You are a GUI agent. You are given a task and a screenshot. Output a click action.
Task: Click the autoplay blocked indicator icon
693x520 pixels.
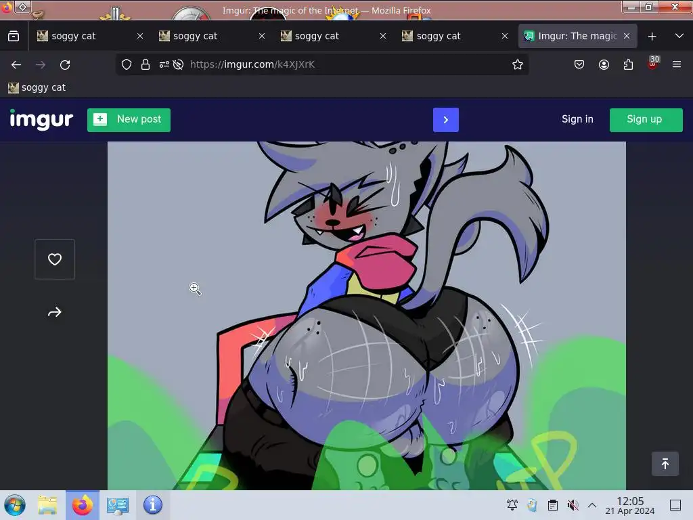tap(178, 64)
